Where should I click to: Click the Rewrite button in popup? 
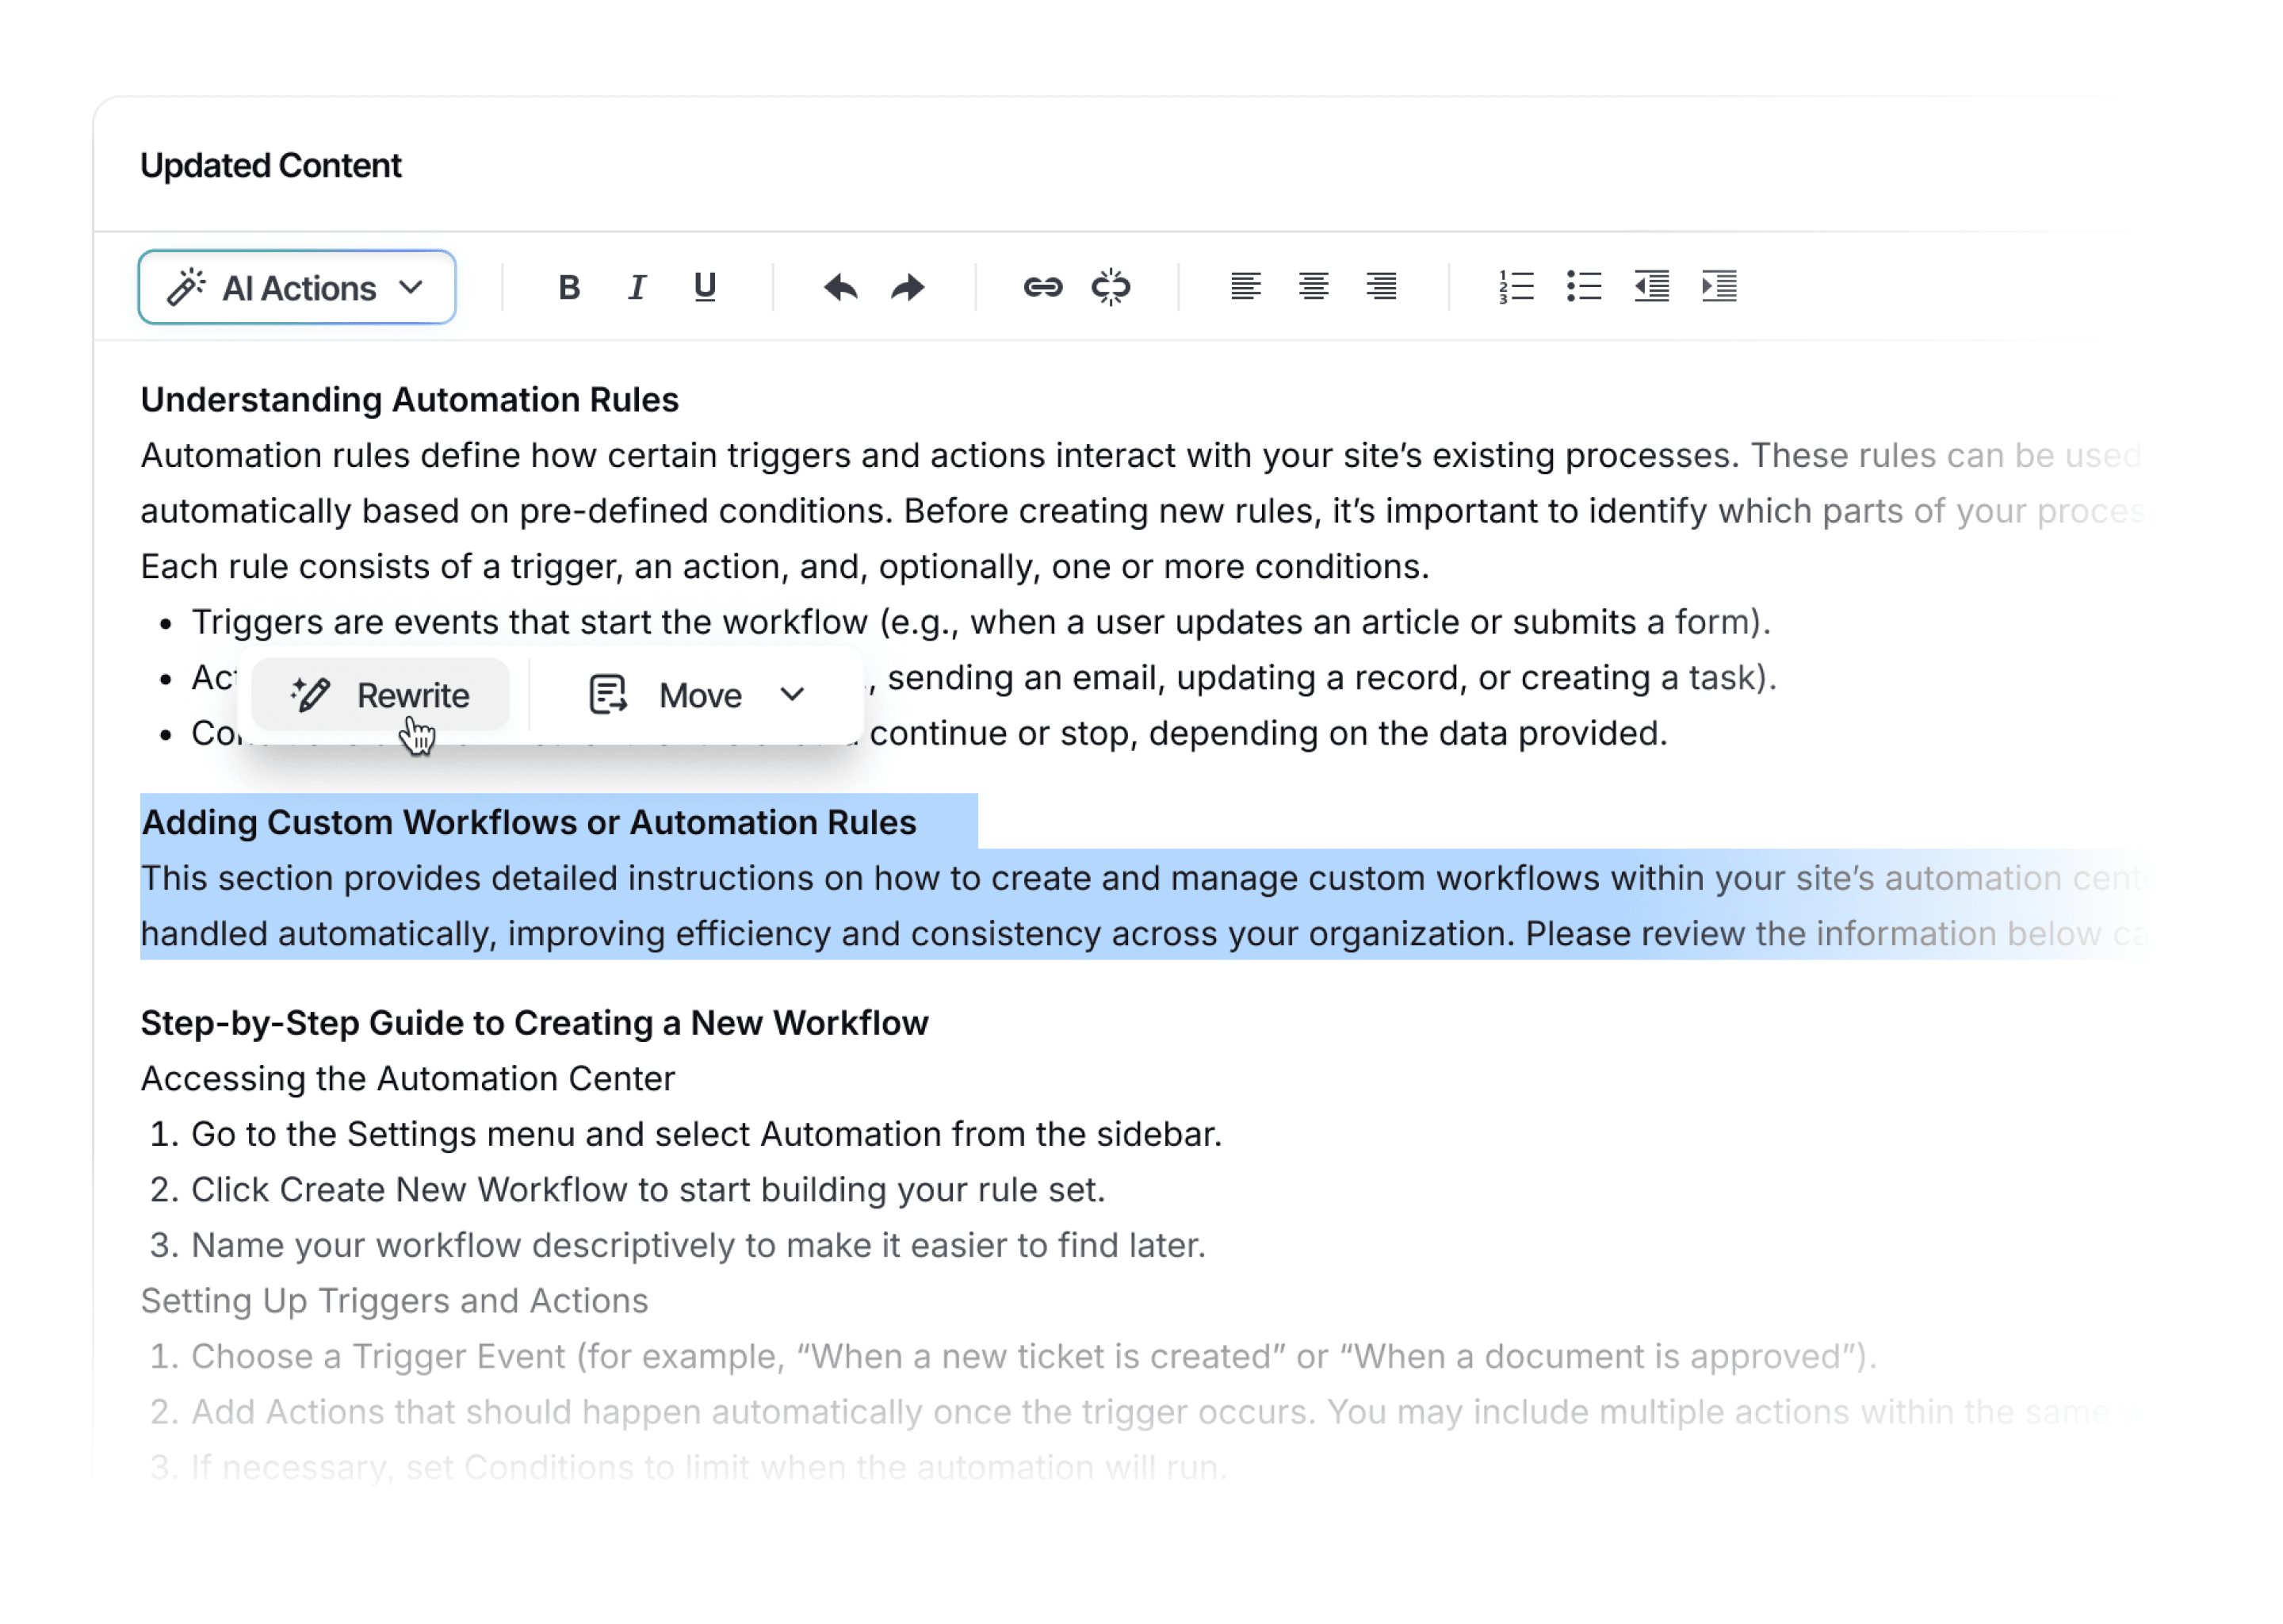point(380,695)
